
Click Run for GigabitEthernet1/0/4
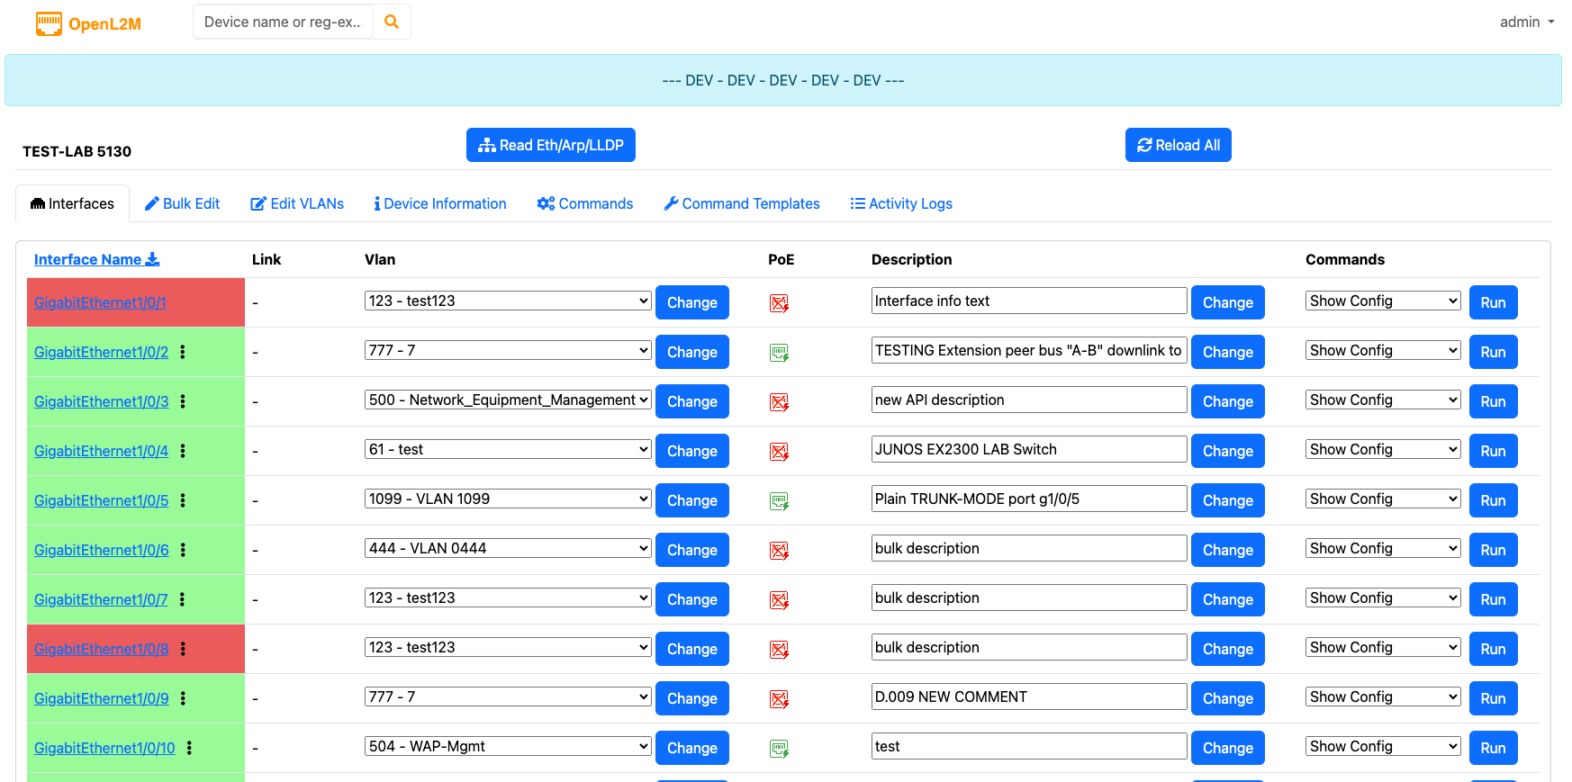pyautogui.click(x=1493, y=451)
